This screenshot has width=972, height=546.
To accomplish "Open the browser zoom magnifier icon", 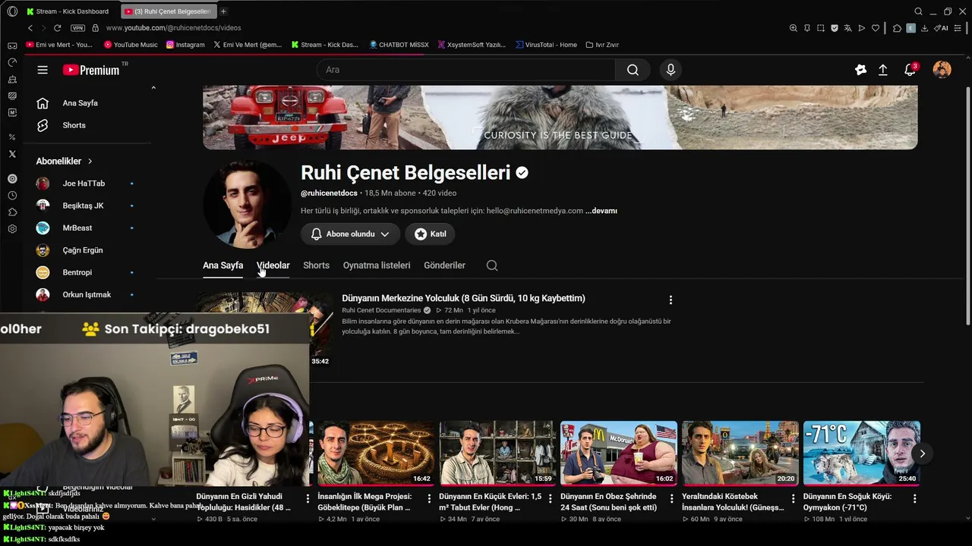I will pos(794,28).
